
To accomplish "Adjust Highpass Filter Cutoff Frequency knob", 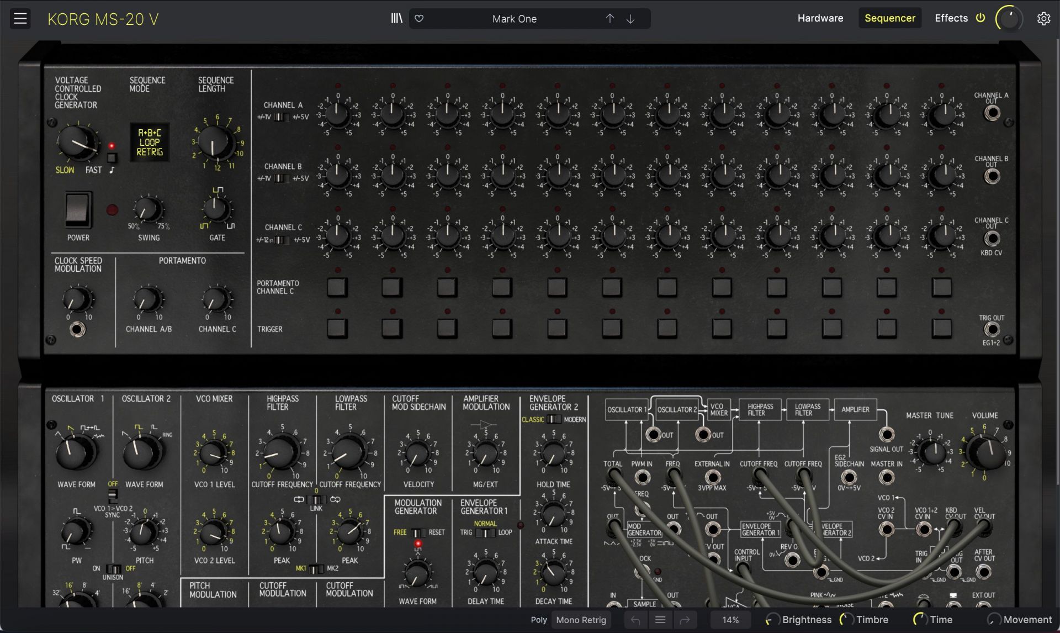I will point(282,453).
